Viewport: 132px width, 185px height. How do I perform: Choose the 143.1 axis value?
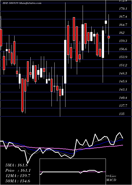(123, 89)
